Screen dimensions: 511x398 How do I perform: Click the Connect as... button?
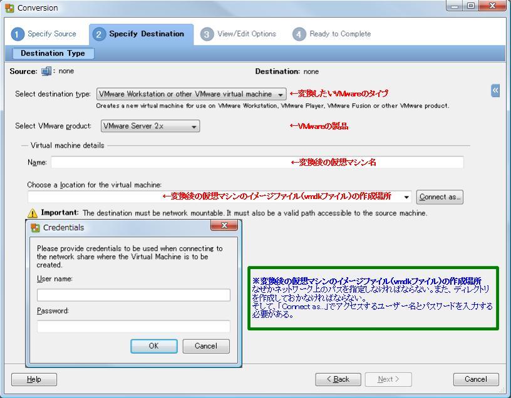[440, 197]
